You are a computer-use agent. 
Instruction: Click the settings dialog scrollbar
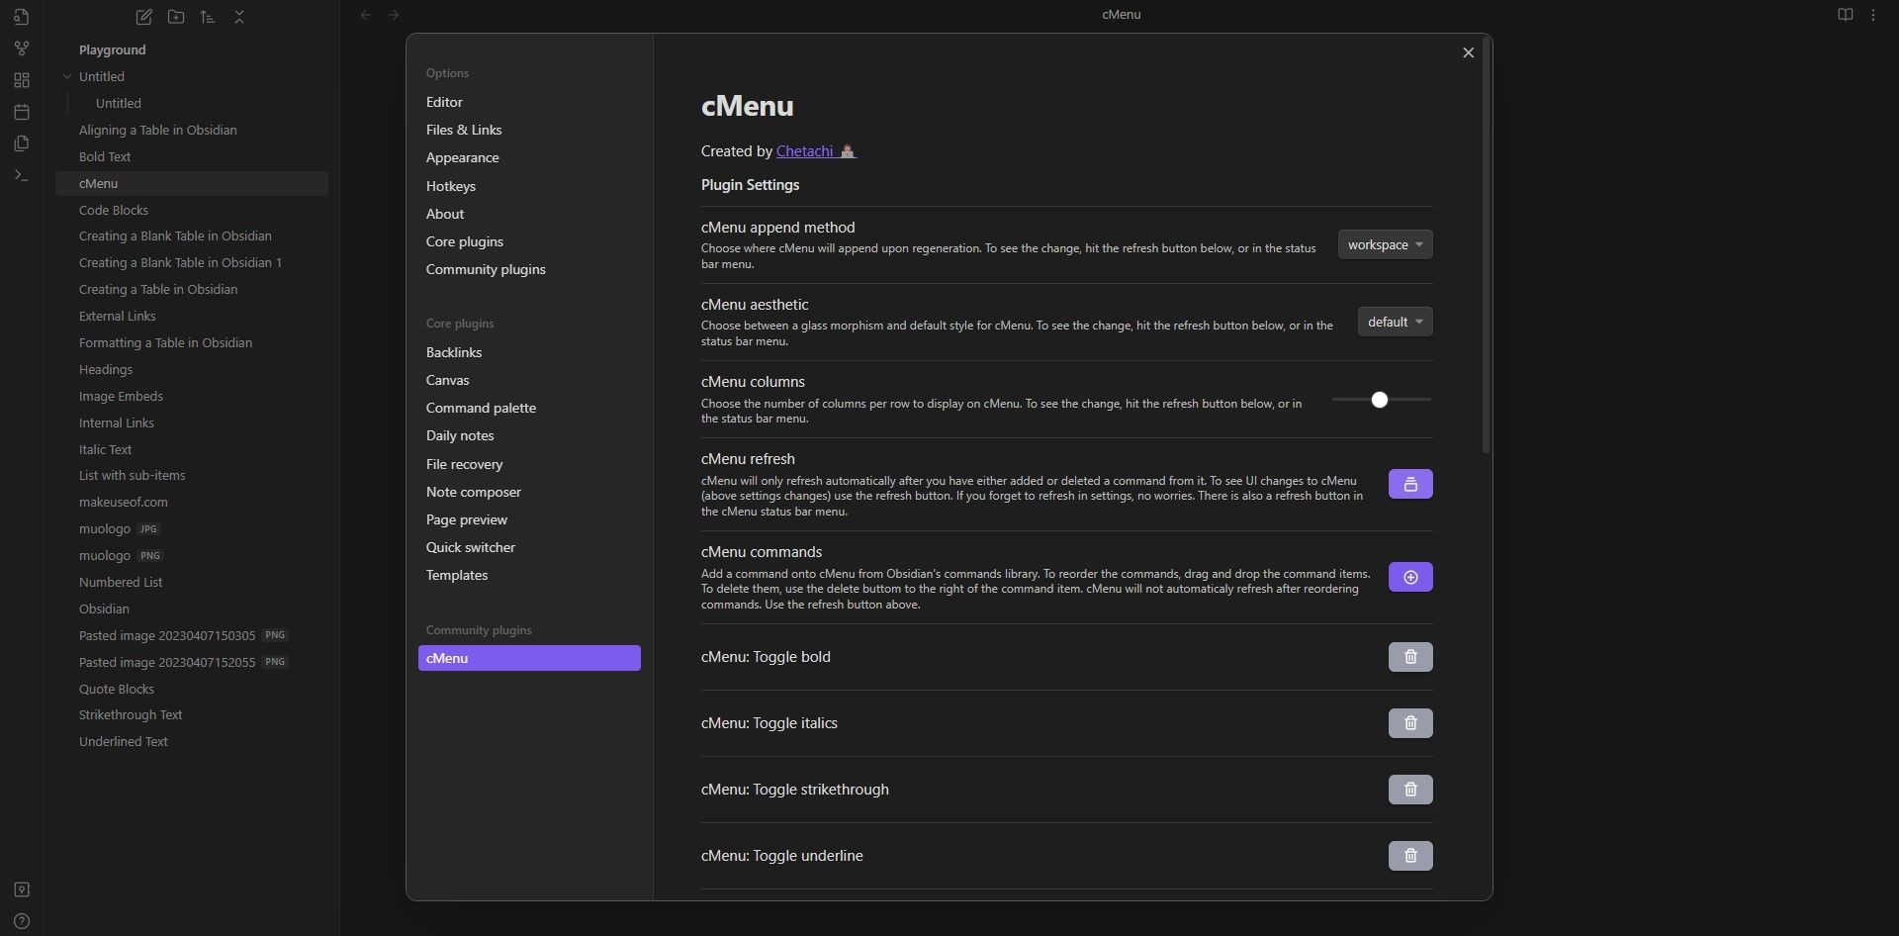point(1486,247)
